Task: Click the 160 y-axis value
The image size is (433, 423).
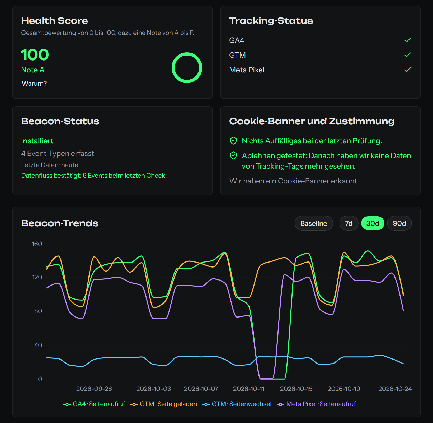Action: click(x=37, y=244)
